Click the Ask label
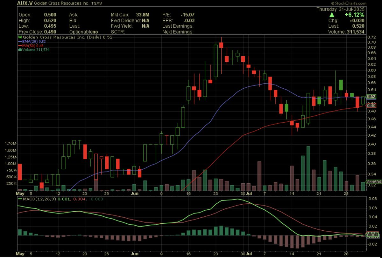This screenshot has height=258, width=382. 73,15
